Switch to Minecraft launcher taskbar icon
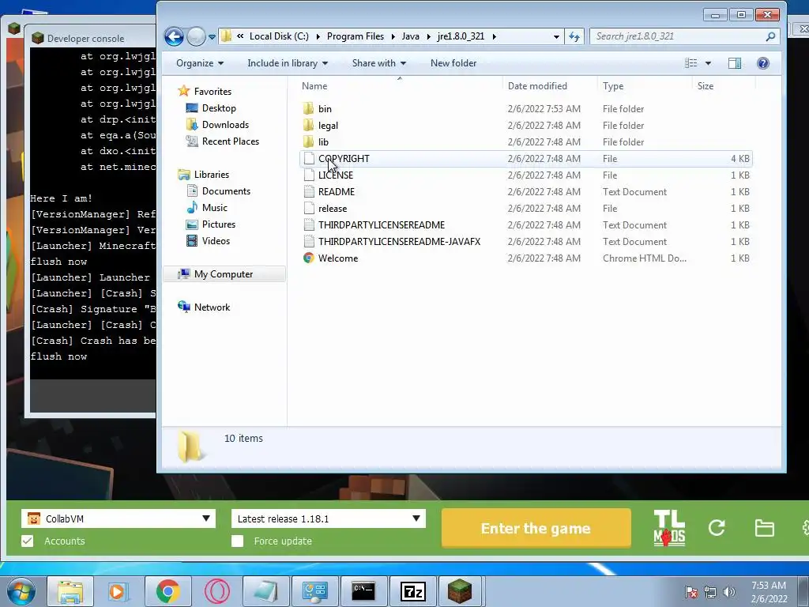 pos(459,591)
